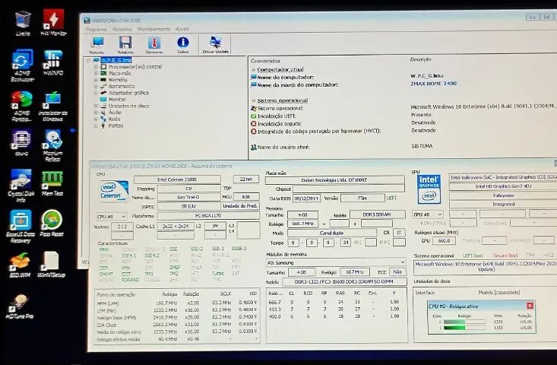The image size is (557, 365).
Task: Click the Sistema operacional heading
Action: (283, 100)
